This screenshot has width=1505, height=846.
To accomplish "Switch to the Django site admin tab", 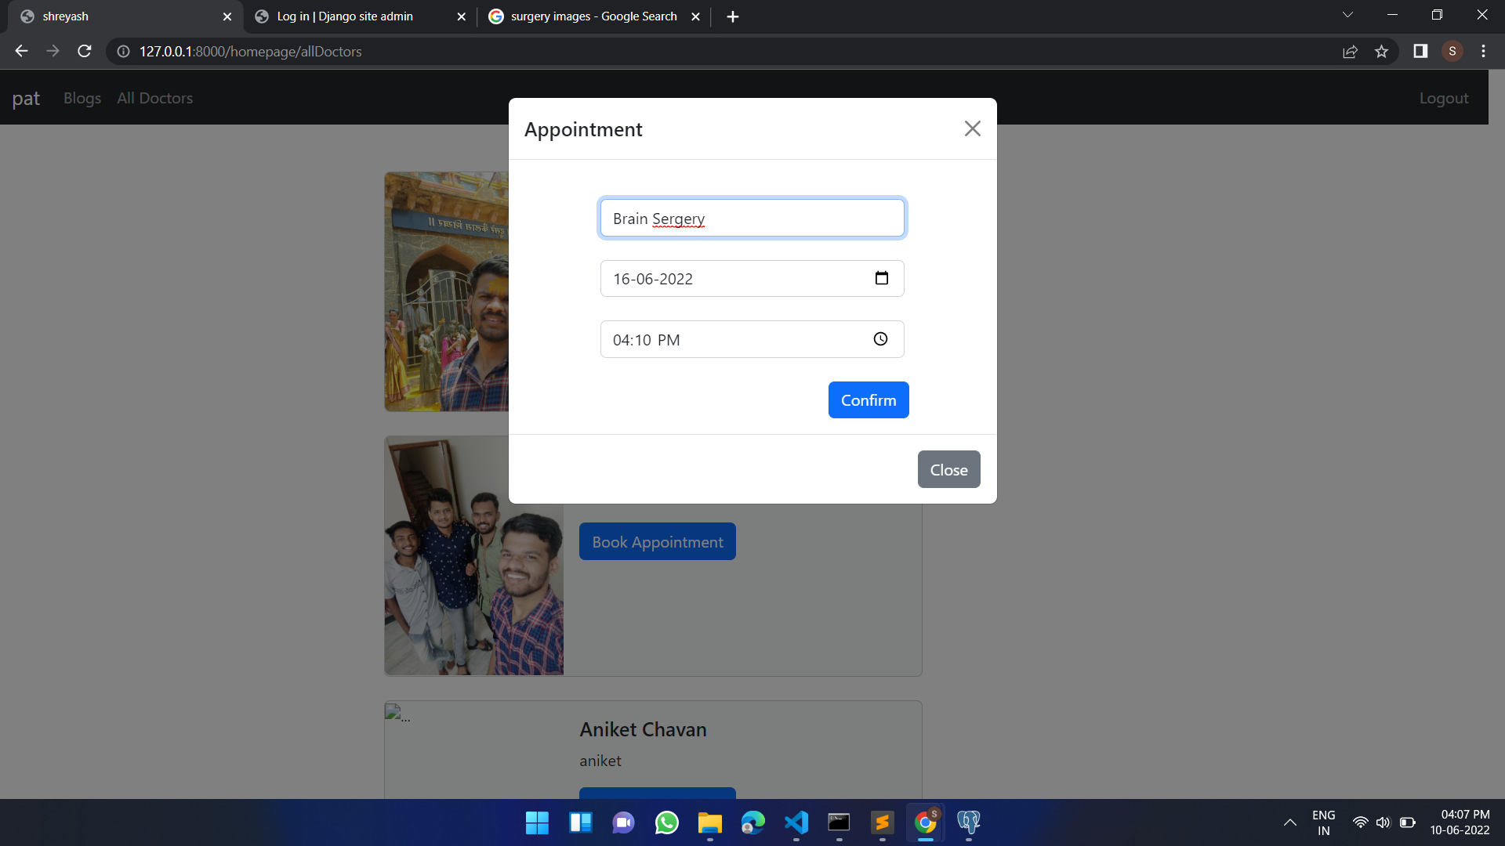I will pyautogui.click(x=345, y=16).
